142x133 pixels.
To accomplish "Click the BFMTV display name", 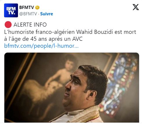I will [27, 8].
